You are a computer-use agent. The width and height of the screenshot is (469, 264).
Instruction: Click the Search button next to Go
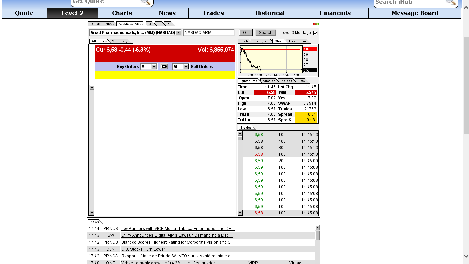click(265, 32)
